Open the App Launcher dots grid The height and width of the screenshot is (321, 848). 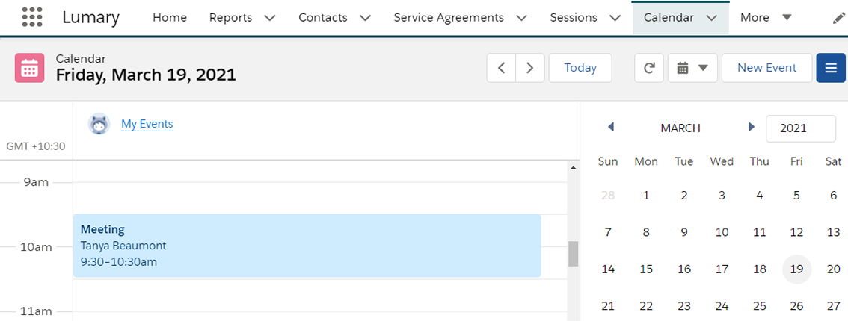coord(32,17)
